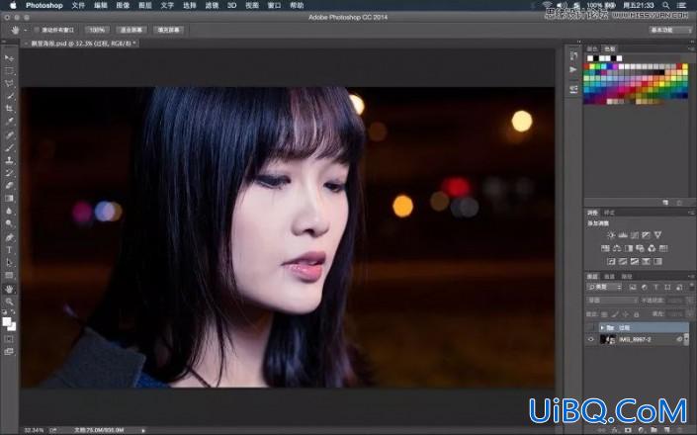The image size is (697, 435).
Task: Change the screen mode
Action: click(9, 352)
